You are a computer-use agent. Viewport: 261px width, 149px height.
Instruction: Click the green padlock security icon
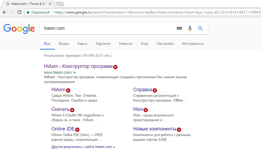point(28,12)
